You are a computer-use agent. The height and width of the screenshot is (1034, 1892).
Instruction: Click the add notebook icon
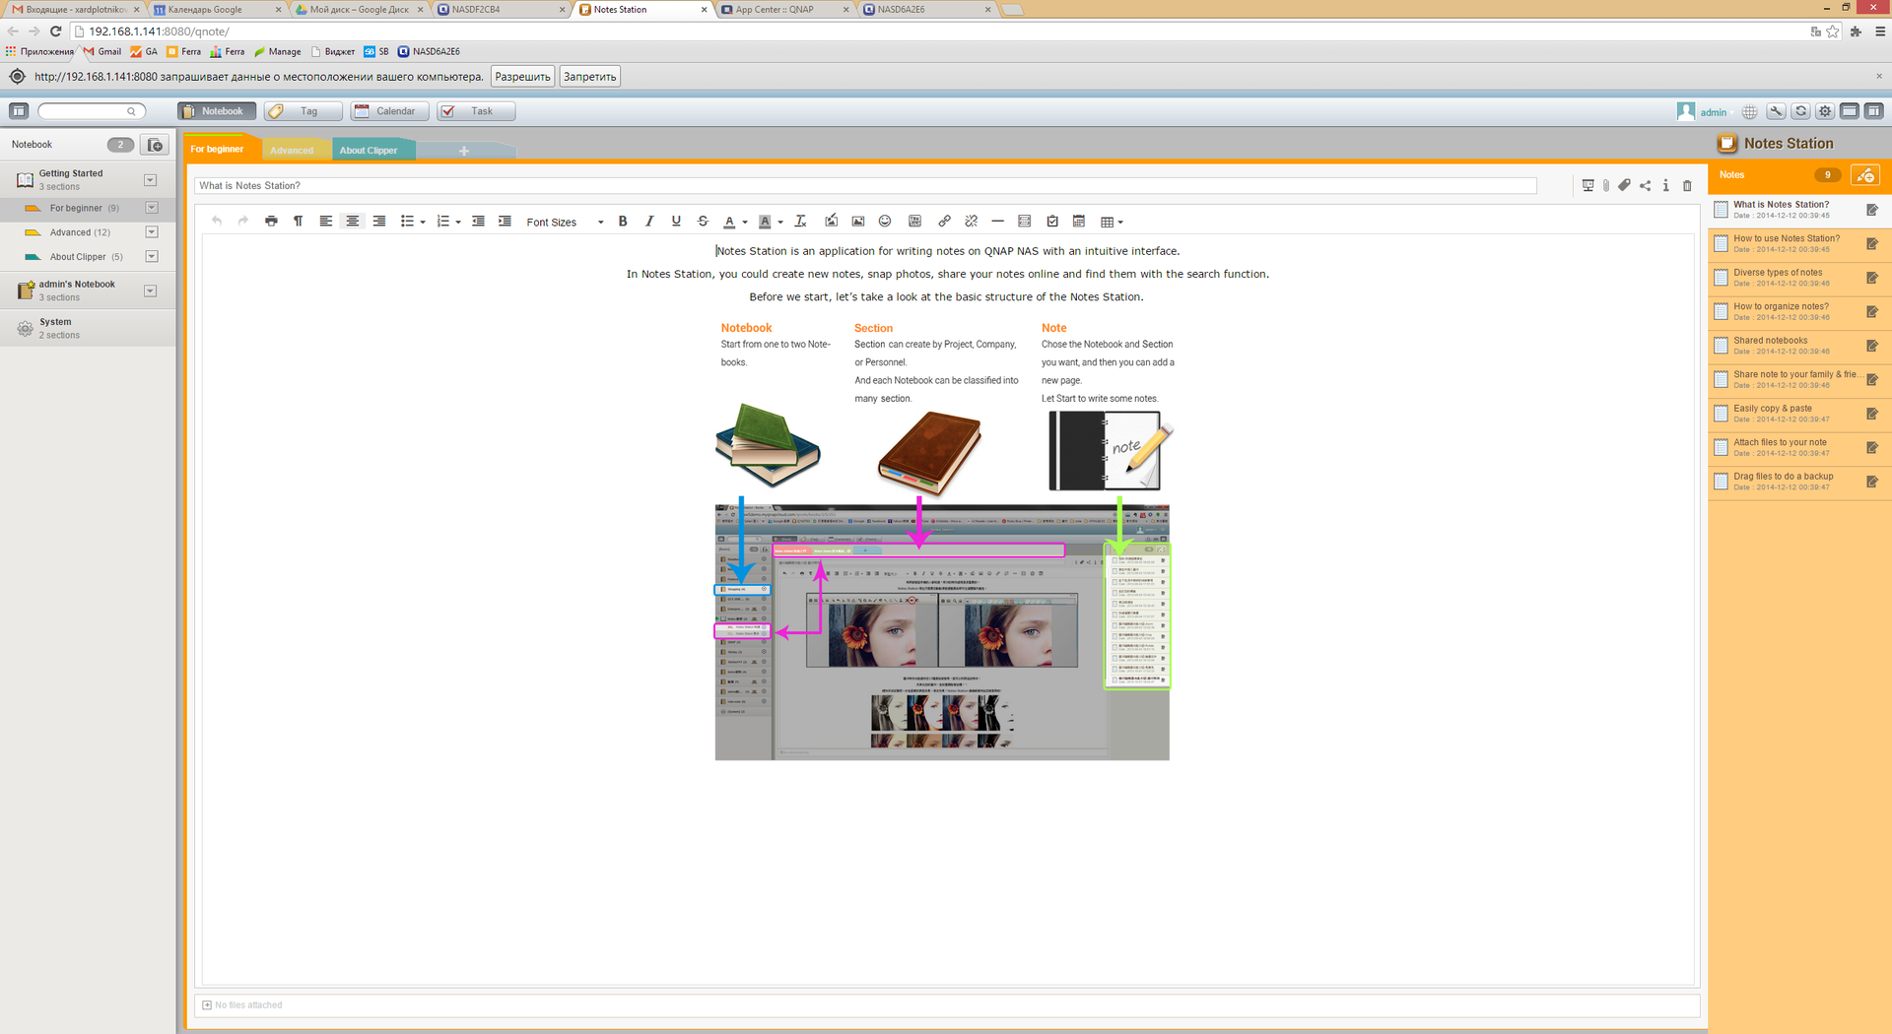[155, 145]
